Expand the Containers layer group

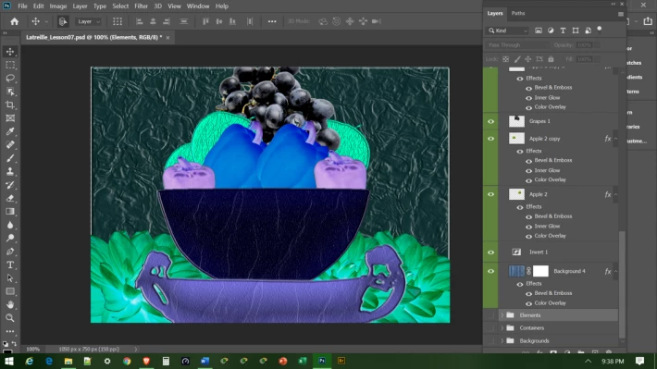(x=502, y=328)
